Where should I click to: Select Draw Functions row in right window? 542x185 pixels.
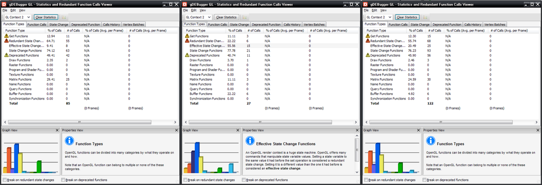pyautogui.click(x=451, y=60)
